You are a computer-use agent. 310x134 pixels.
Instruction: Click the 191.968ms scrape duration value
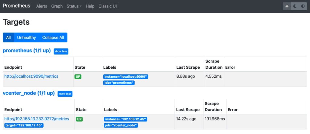(x=215, y=119)
